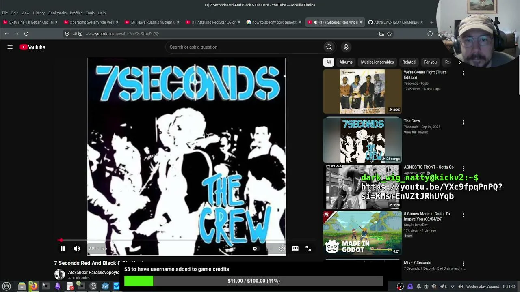Open the shield tracking protection icon
This screenshot has height=292, width=520.
click(x=67, y=34)
